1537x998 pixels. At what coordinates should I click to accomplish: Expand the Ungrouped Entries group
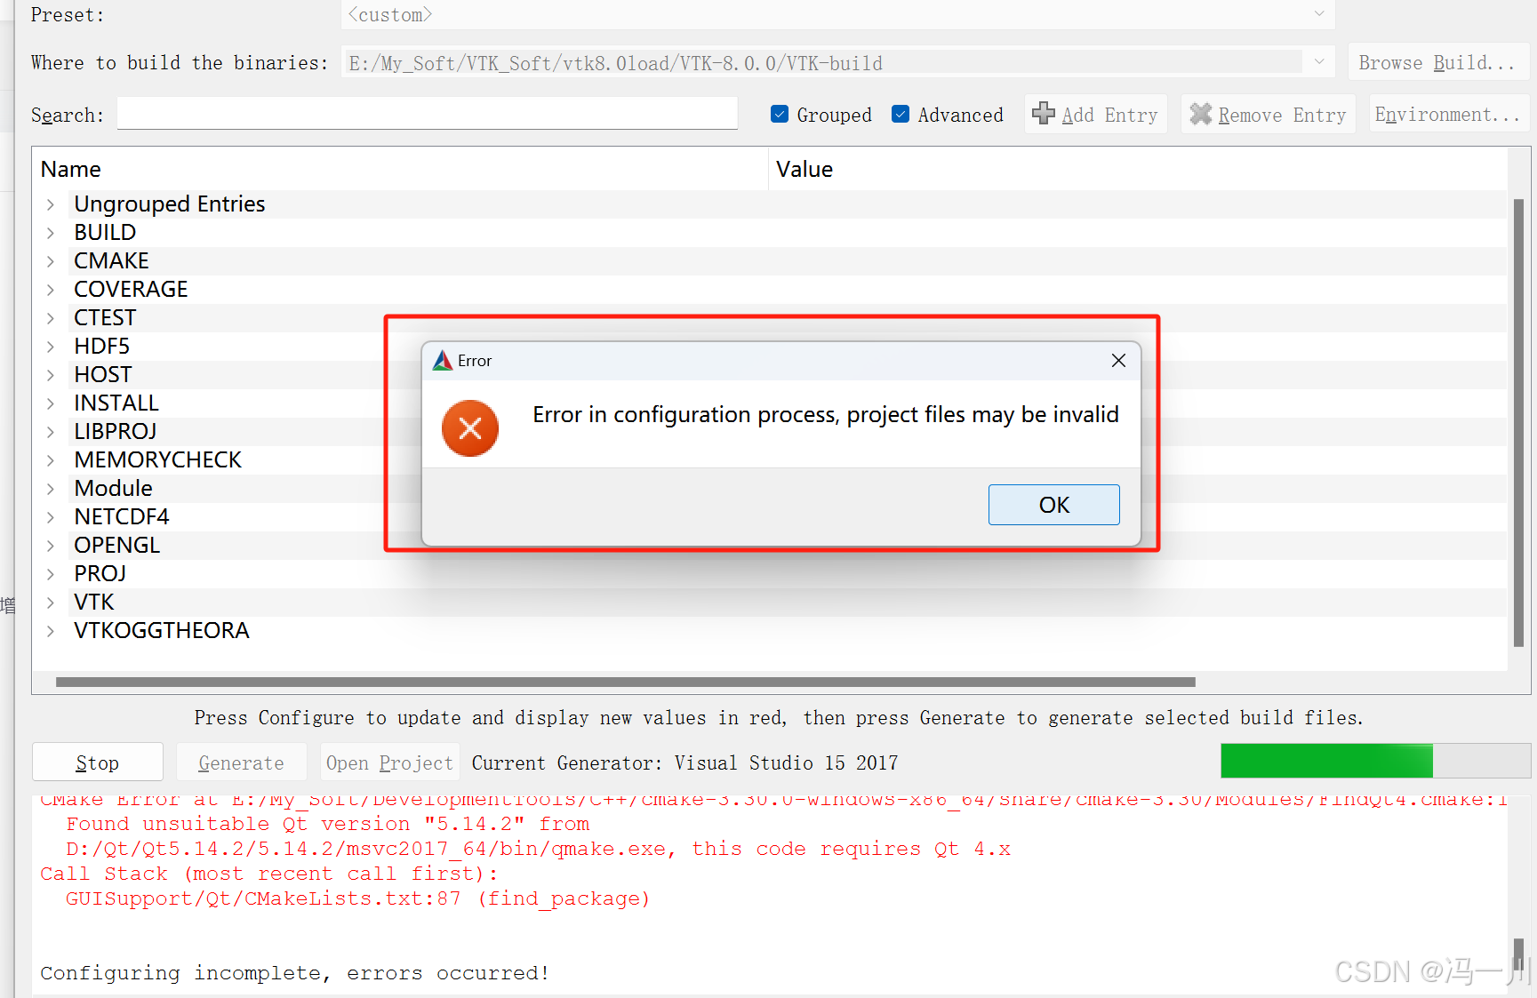pos(51,204)
